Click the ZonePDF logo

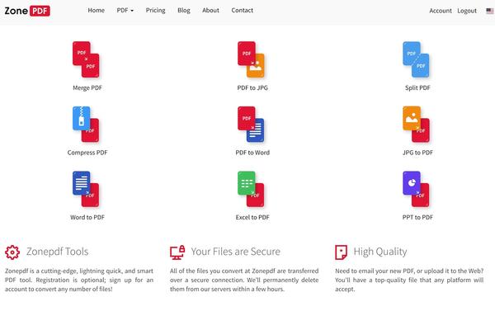[x=27, y=11]
